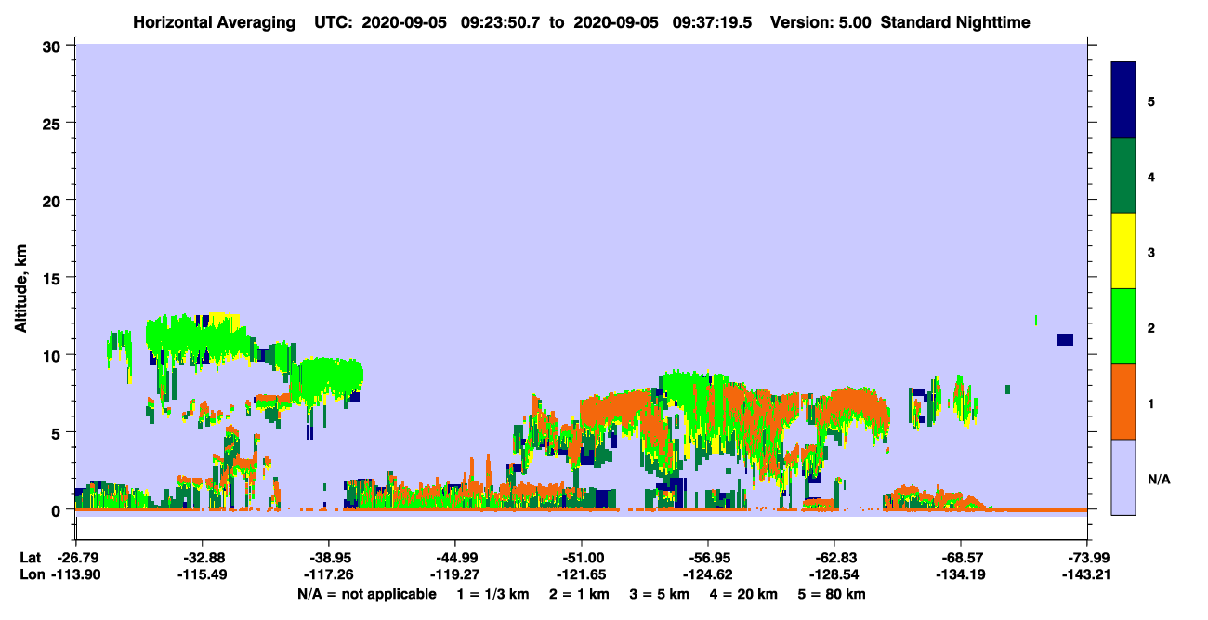Click the orange colorbar segment labeled 1
This screenshot has height=620, width=1208.
tap(1123, 402)
